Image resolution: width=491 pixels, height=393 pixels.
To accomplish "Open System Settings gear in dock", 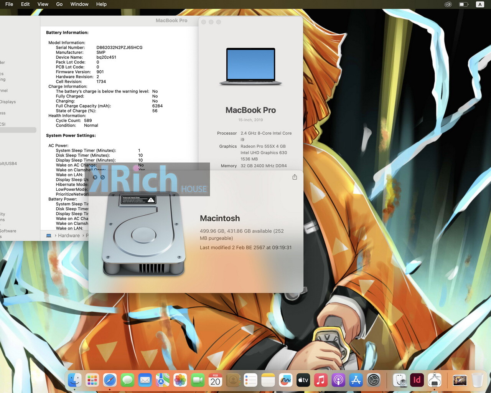I will click(374, 380).
